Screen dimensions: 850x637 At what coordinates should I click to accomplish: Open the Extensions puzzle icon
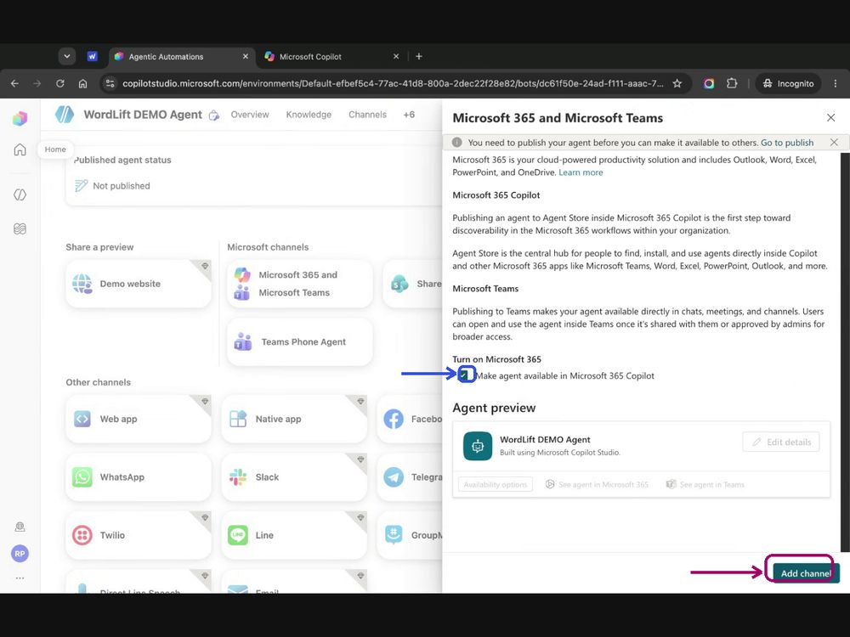(732, 83)
